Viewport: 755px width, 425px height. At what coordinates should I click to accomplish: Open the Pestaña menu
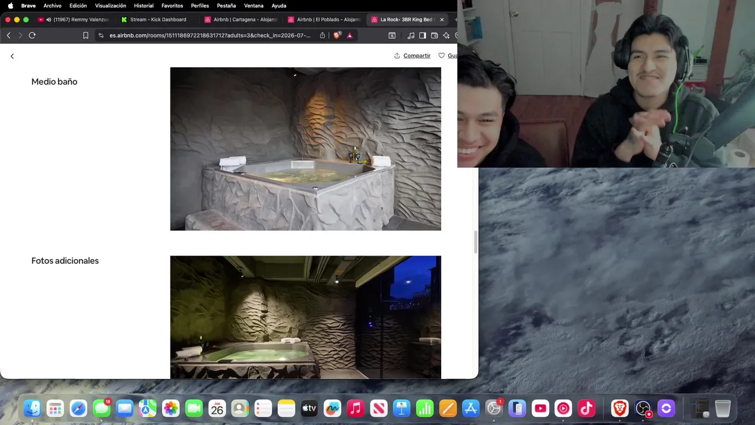tap(226, 5)
